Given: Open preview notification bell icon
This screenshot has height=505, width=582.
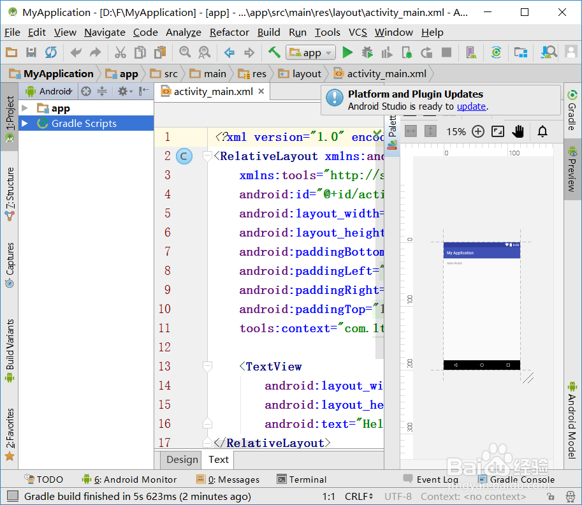Looking at the screenshot, I should [542, 131].
